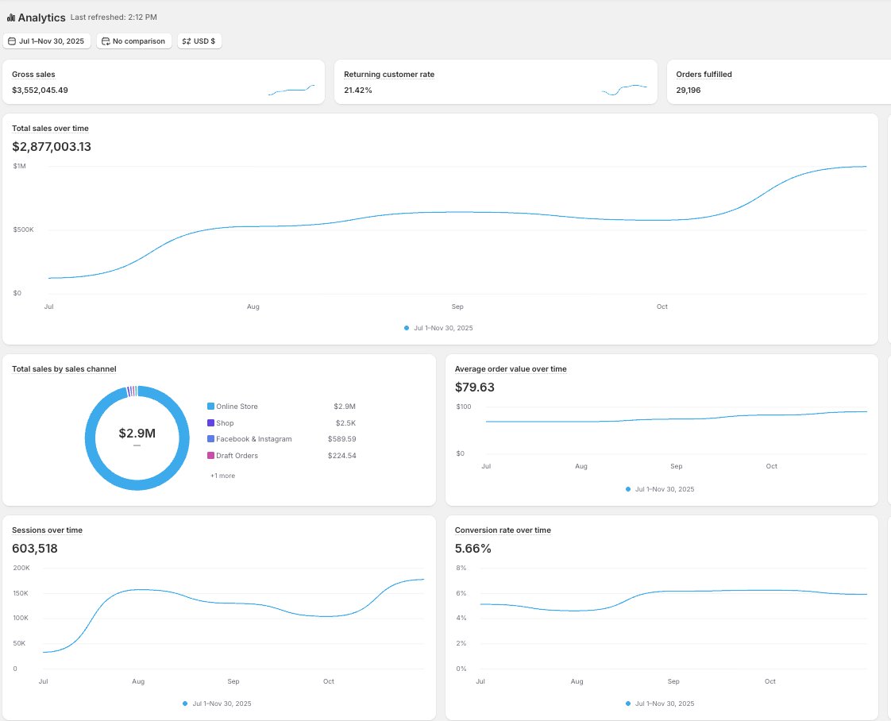
Task: Click Sep label on Total sales chart
Action: click(457, 307)
